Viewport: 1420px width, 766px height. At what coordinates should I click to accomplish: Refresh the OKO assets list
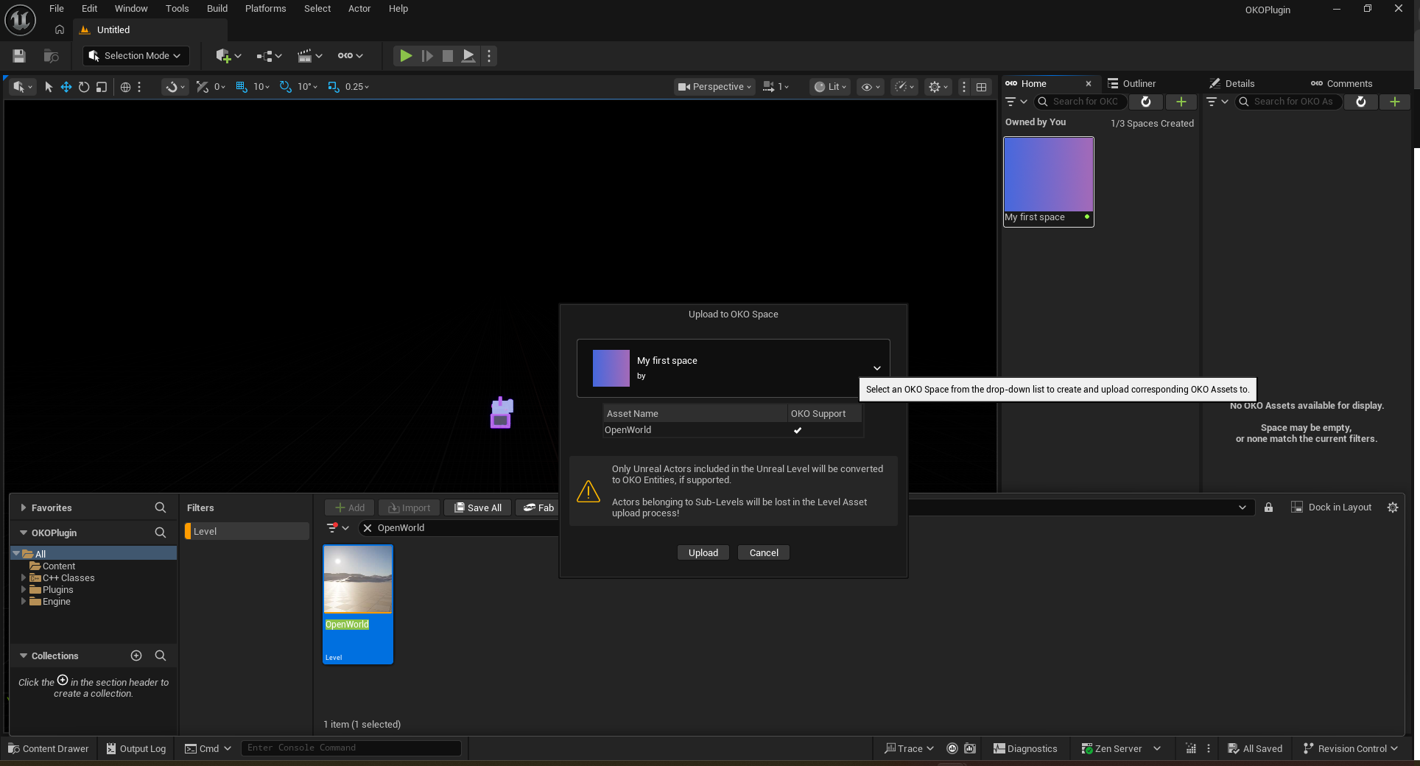click(1361, 102)
